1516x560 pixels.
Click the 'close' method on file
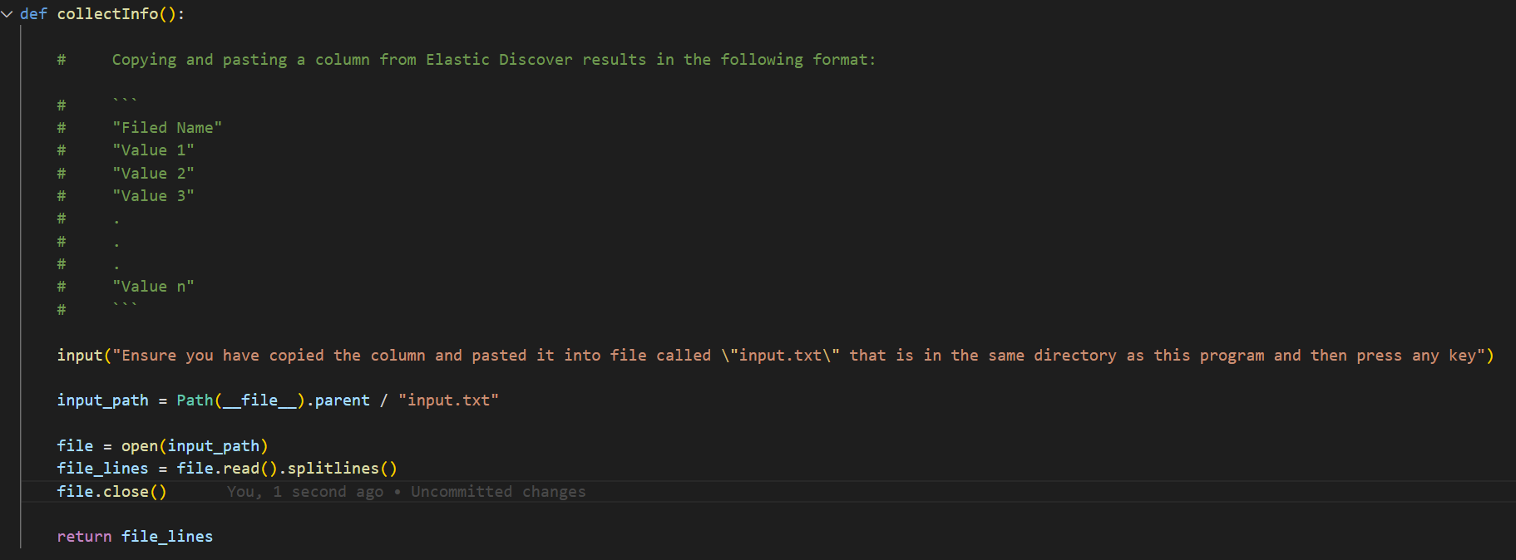point(126,492)
